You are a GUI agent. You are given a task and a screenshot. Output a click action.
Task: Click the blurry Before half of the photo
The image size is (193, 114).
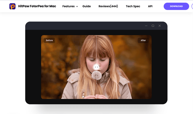click(x=68, y=67)
